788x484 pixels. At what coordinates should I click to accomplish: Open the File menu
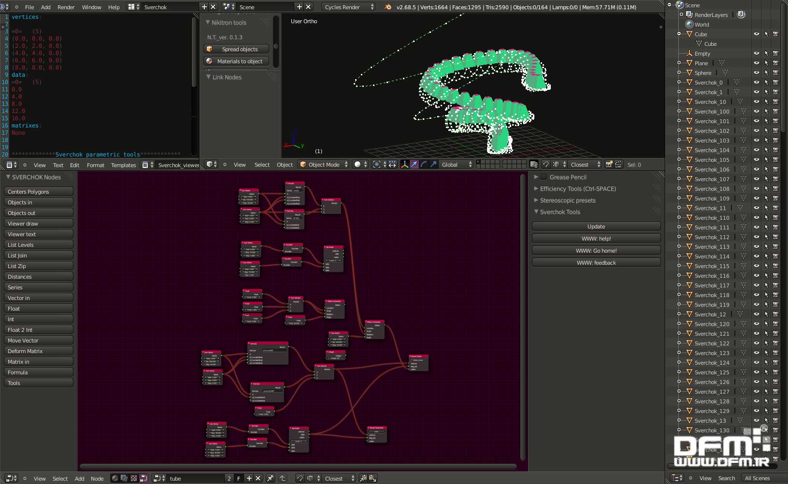(29, 7)
